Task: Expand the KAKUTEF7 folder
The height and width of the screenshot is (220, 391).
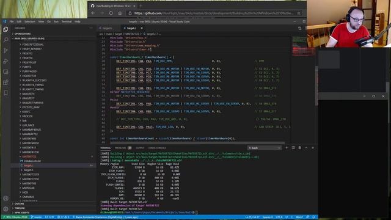Action: pyautogui.click(x=28, y=98)
